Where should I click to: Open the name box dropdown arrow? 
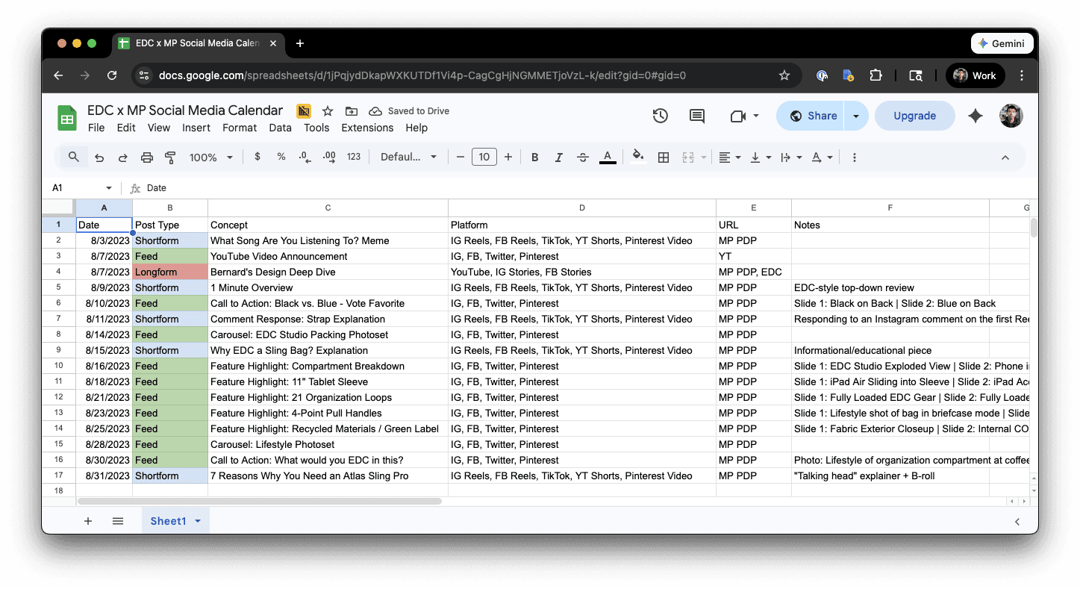click(x=109, y=188)
